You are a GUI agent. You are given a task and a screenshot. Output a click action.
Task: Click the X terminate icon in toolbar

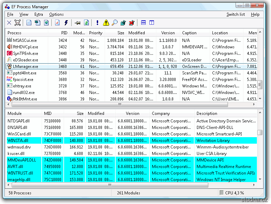click(x=9, y=23)
